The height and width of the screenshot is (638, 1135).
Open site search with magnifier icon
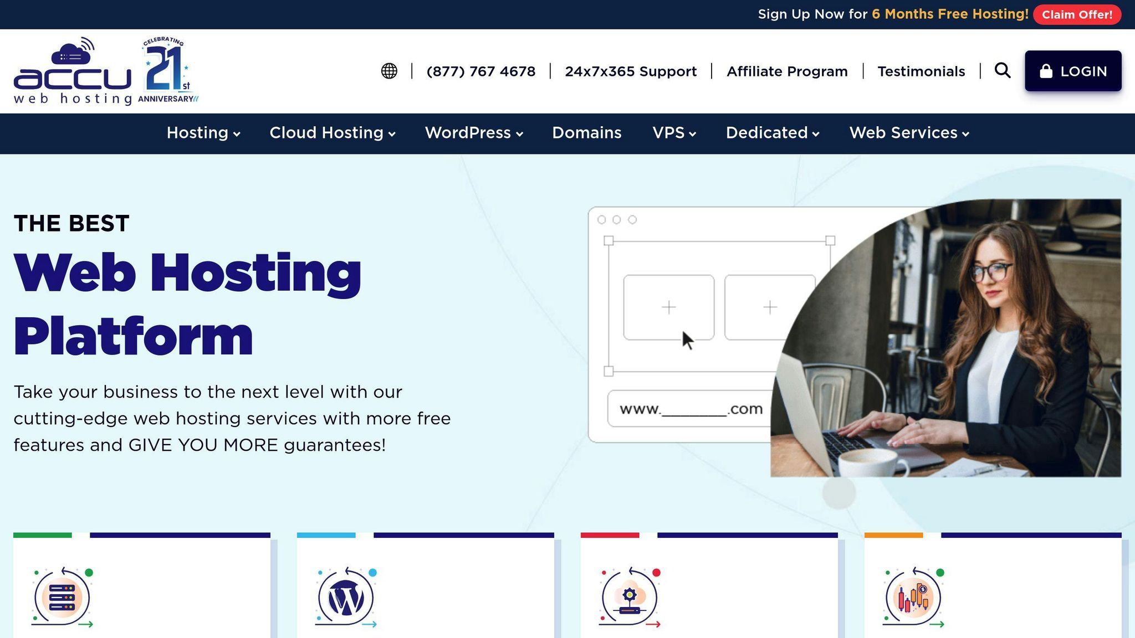tap(1002, 70)
